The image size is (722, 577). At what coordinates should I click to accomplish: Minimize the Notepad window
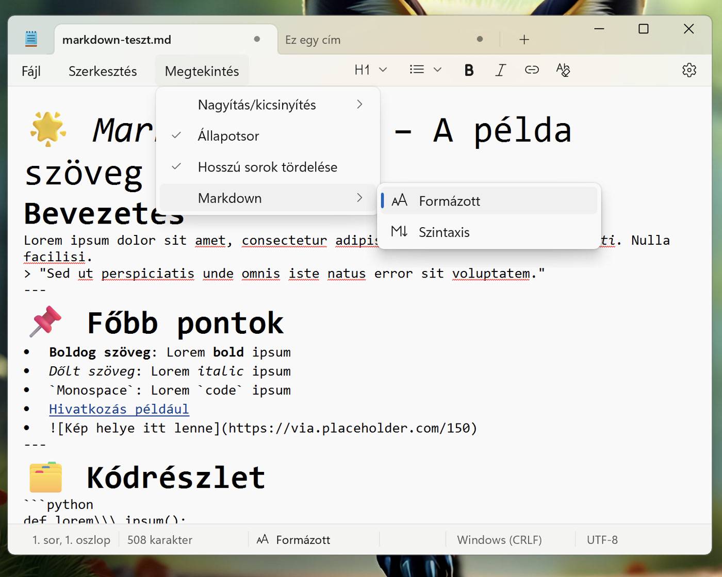(599, 29)
